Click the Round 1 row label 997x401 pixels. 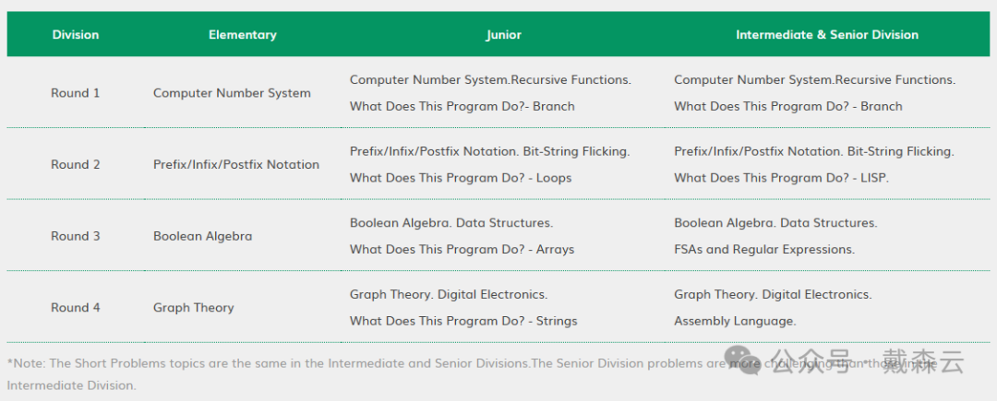76,93
